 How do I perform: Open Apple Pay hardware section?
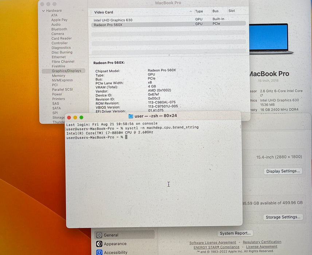pos(59,20)
